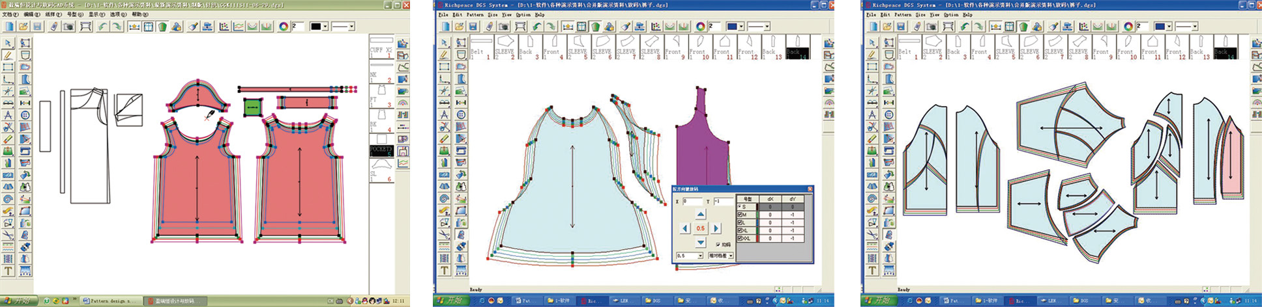Click the color wheel icon in middle window toolbar

[700, 27]
